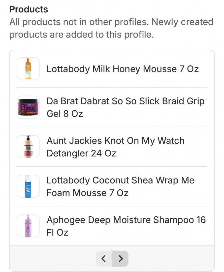
Task: Open the So So Slick gel jar image
Action: [x=28, y=107]
